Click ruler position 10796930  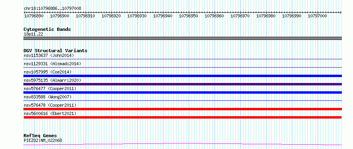137,16
